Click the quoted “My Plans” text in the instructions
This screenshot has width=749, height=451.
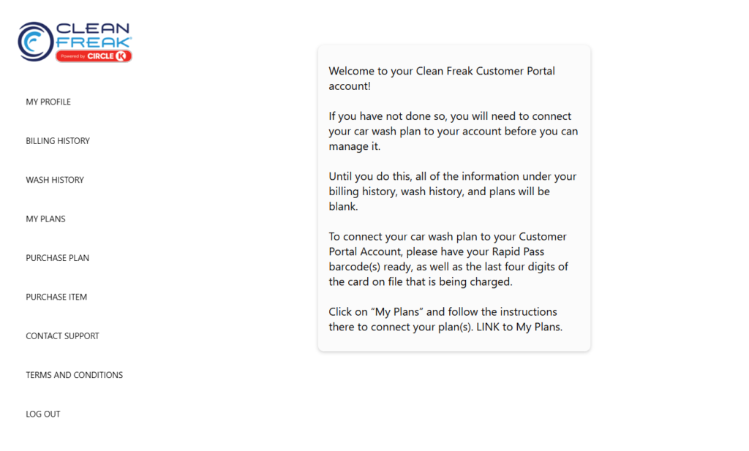point(397,311)
